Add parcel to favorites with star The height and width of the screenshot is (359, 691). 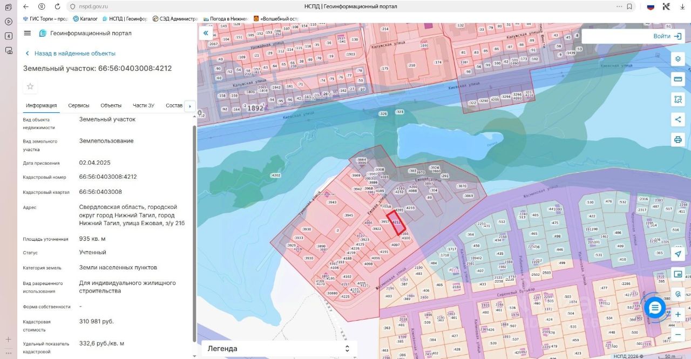click(x=30, y=86)
